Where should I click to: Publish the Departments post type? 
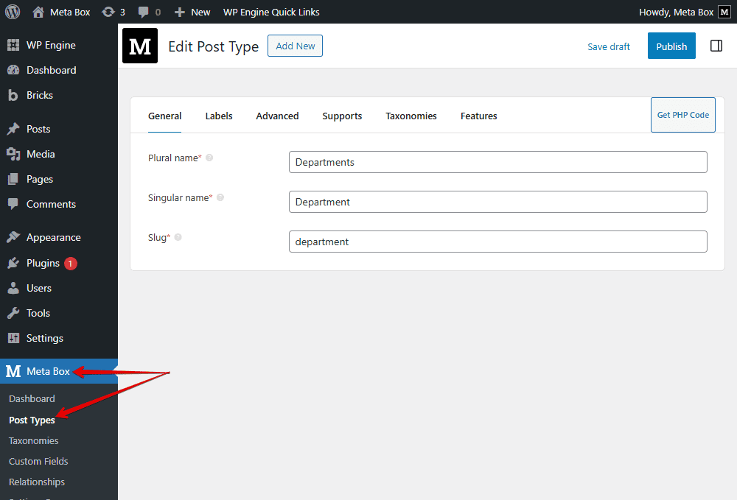coord(671,45)
